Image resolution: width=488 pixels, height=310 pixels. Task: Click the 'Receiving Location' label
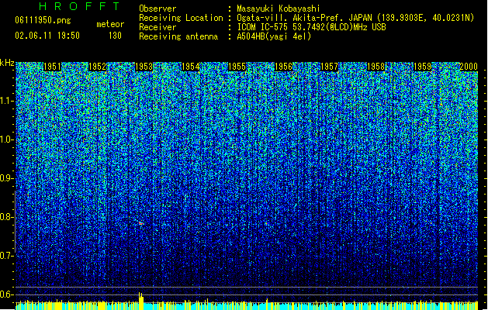[181, 18]
